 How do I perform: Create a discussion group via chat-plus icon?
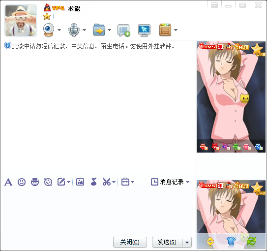tap(123, 31)
